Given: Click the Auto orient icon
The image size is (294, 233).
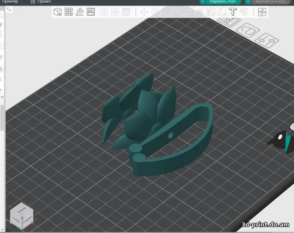Looking at the screenshot, I should pos(79,12).
